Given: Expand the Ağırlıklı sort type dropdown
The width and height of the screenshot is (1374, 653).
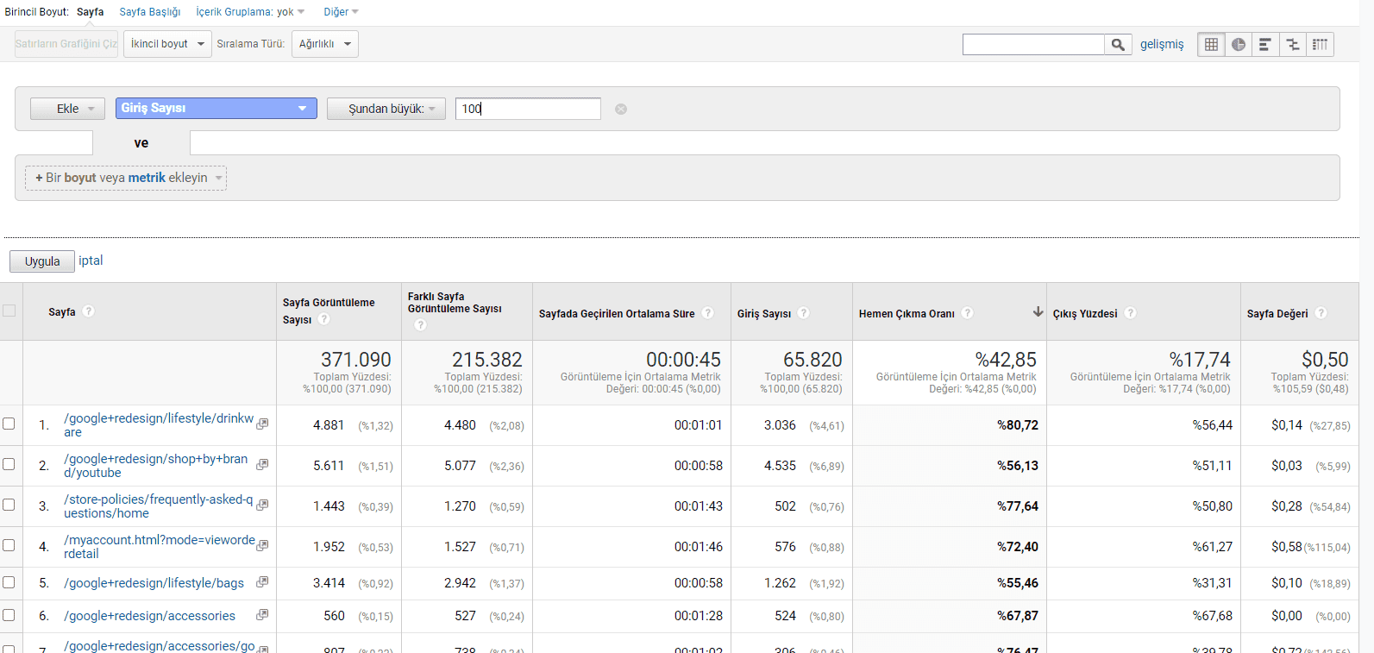Looking at the screenshot, I should click(324, 44).
